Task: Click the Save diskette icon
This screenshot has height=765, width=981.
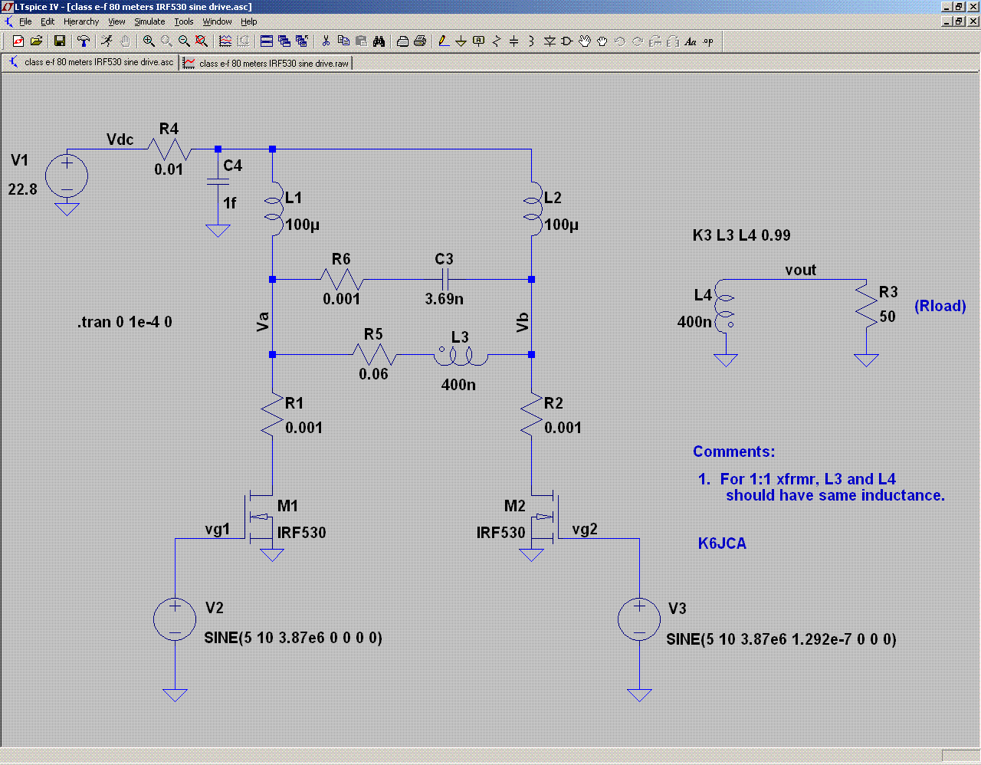Action: [60, 41]
